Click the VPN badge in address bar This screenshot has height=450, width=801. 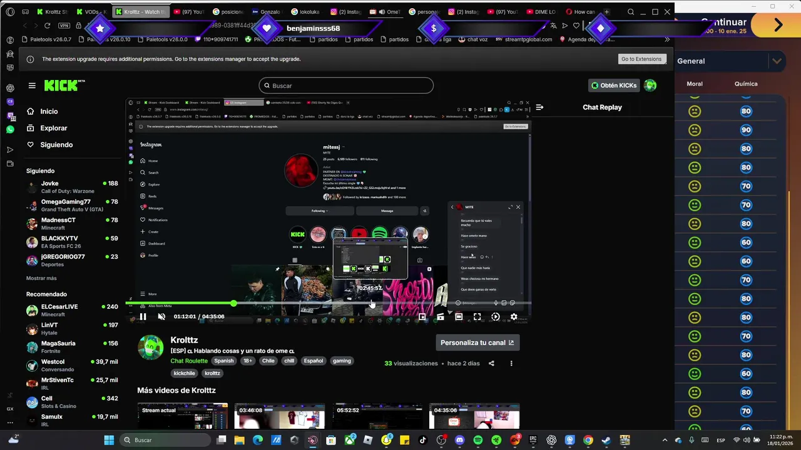point(64,26)
